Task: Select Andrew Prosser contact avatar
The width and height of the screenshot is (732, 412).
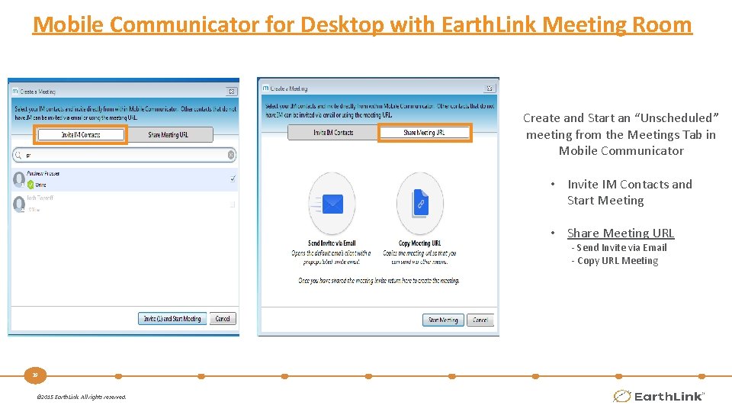Action: point(18,179)
